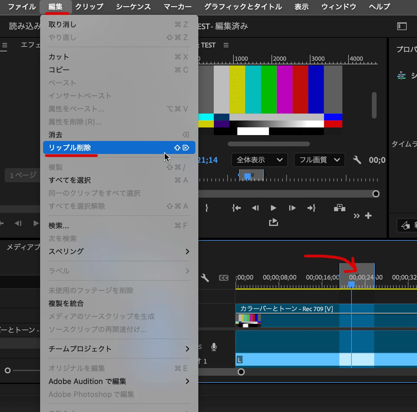Image resolution: width=417 pixels, height=412 pixels.
Task: Click the timeline playhead marker
Action: (x=351, y=284)
